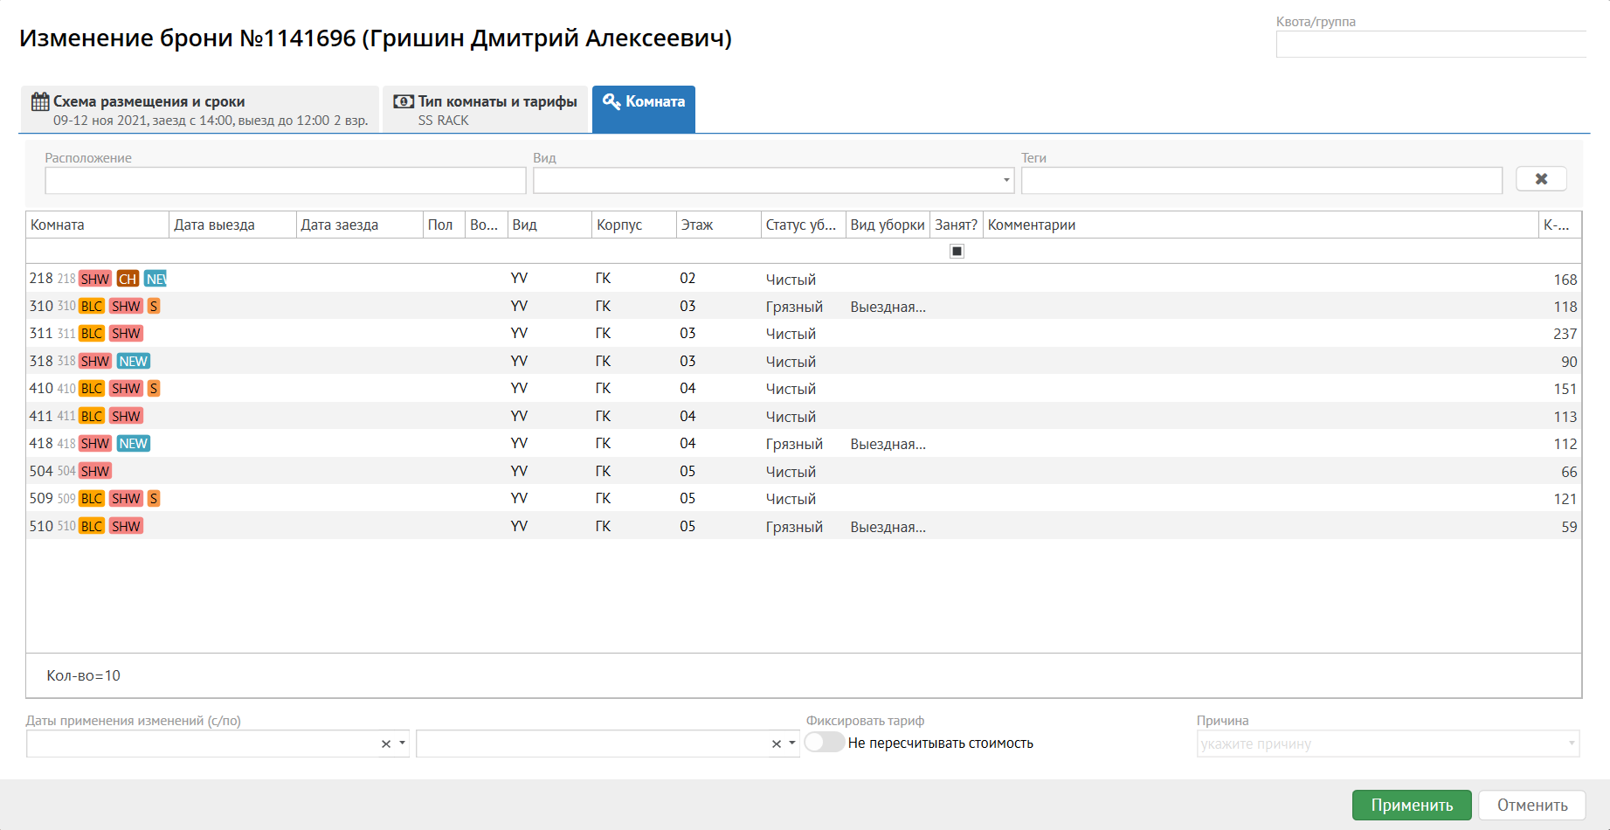
Task: Clear the first change date field
Action: tap(386, 744)
